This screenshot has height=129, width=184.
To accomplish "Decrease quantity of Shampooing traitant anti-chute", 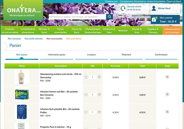I will point(86,77).
